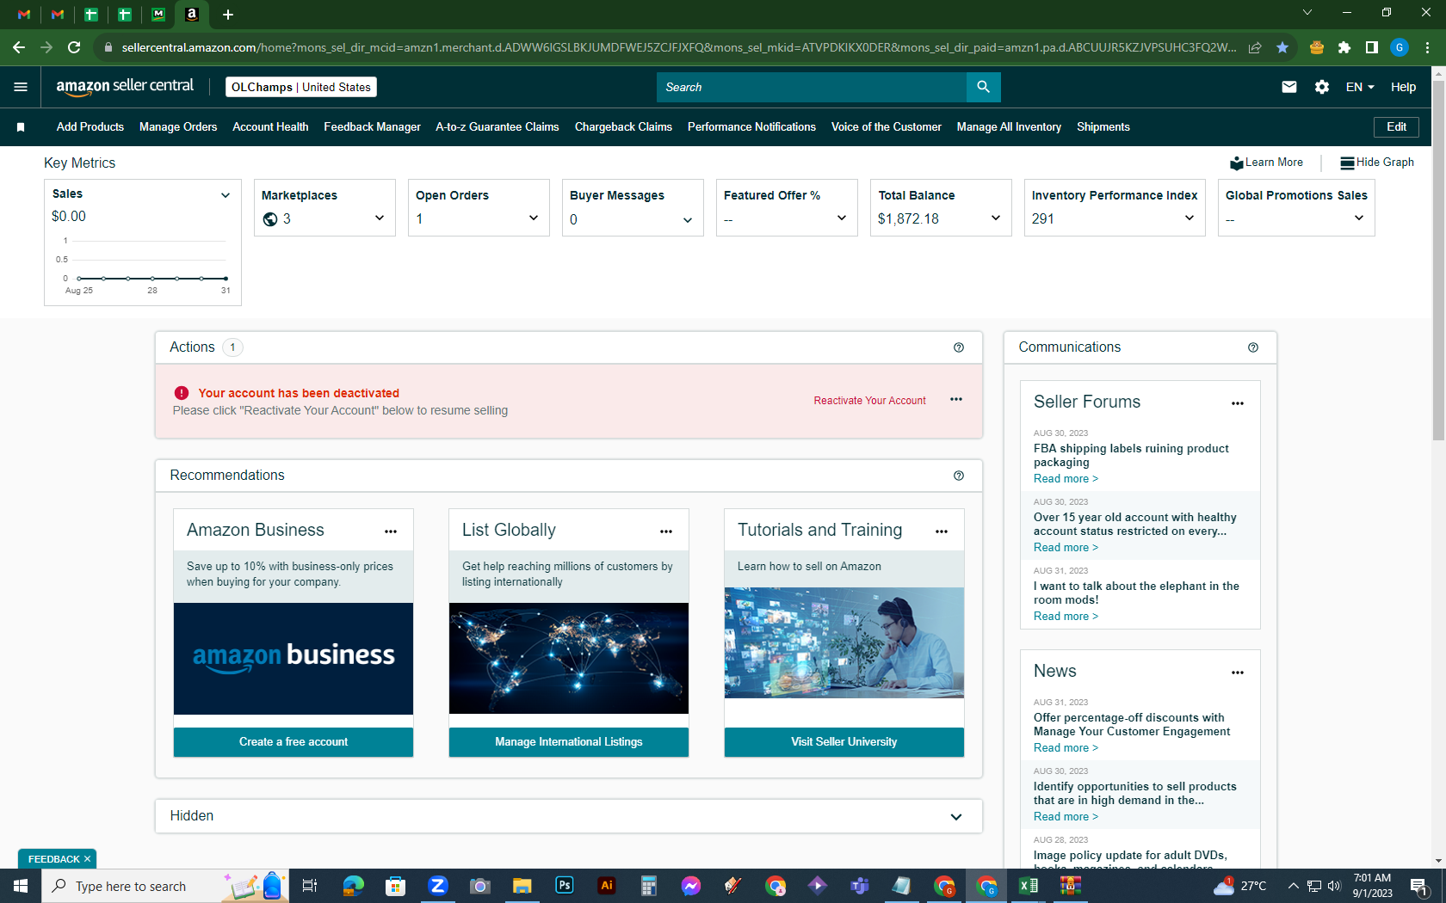Click Learn More link in Key Metrics
The image size is (1446, 903).
point(1266,163)
